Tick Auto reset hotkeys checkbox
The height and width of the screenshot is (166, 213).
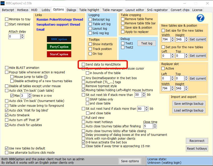83,122
